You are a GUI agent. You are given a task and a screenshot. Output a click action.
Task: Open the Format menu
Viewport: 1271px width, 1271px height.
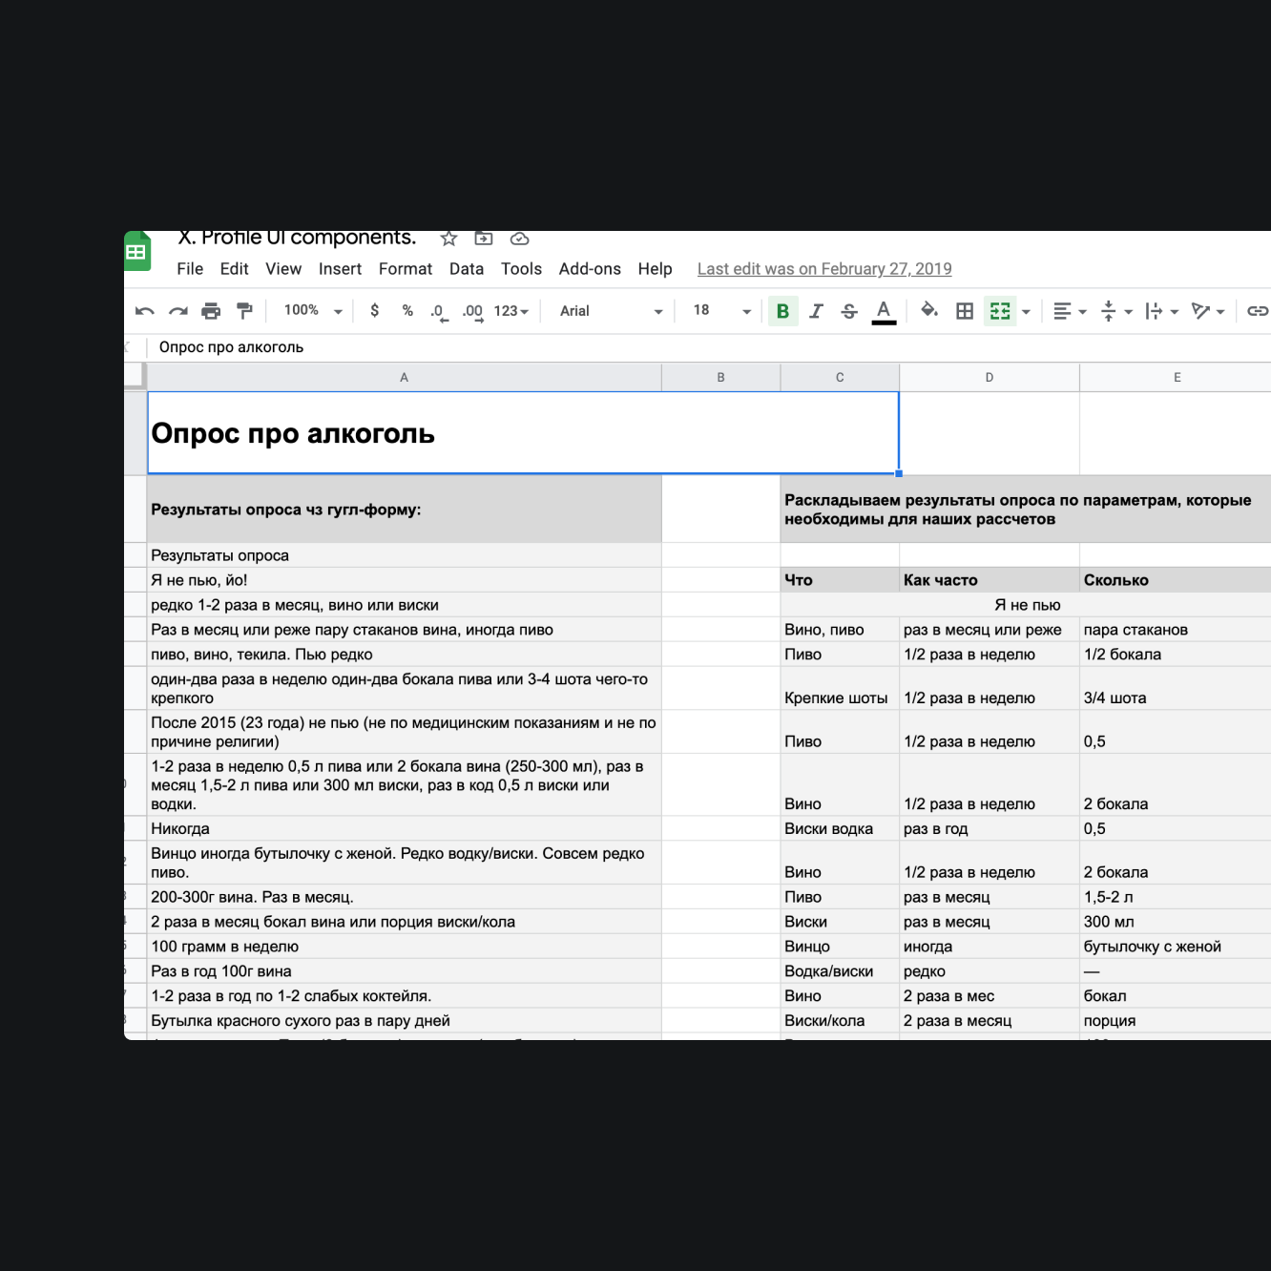click(x=405, y=269)
